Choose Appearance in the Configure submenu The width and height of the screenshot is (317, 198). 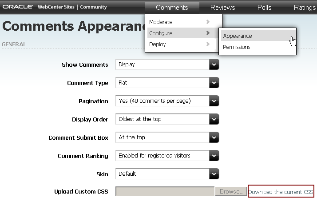(x=258, y=36)
